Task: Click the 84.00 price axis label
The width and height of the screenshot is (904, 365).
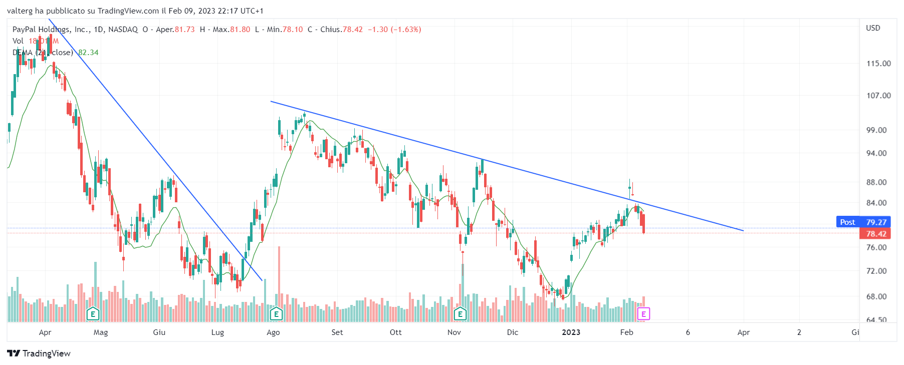Action: pyautogui.click(x=876, y=203)
